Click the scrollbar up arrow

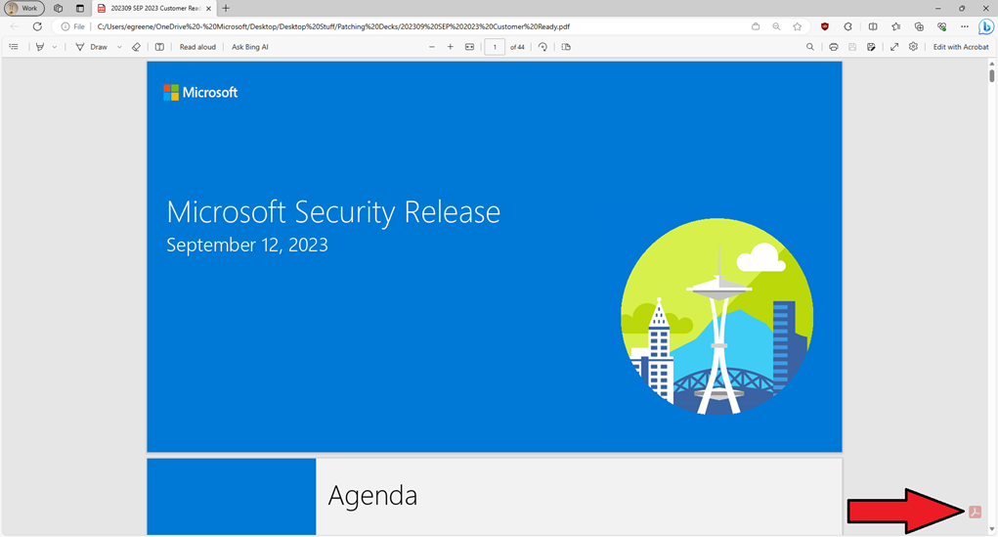[991, 64]
